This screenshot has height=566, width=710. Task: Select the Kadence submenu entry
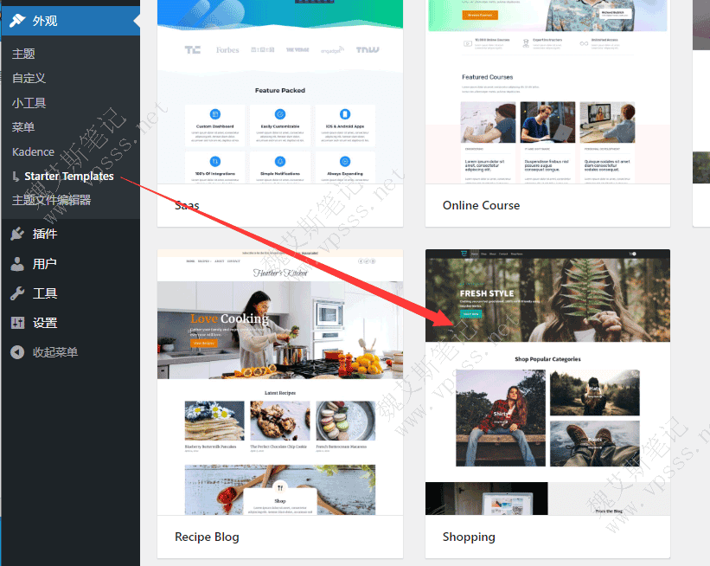pyautogui.click(x=33, y=151)
